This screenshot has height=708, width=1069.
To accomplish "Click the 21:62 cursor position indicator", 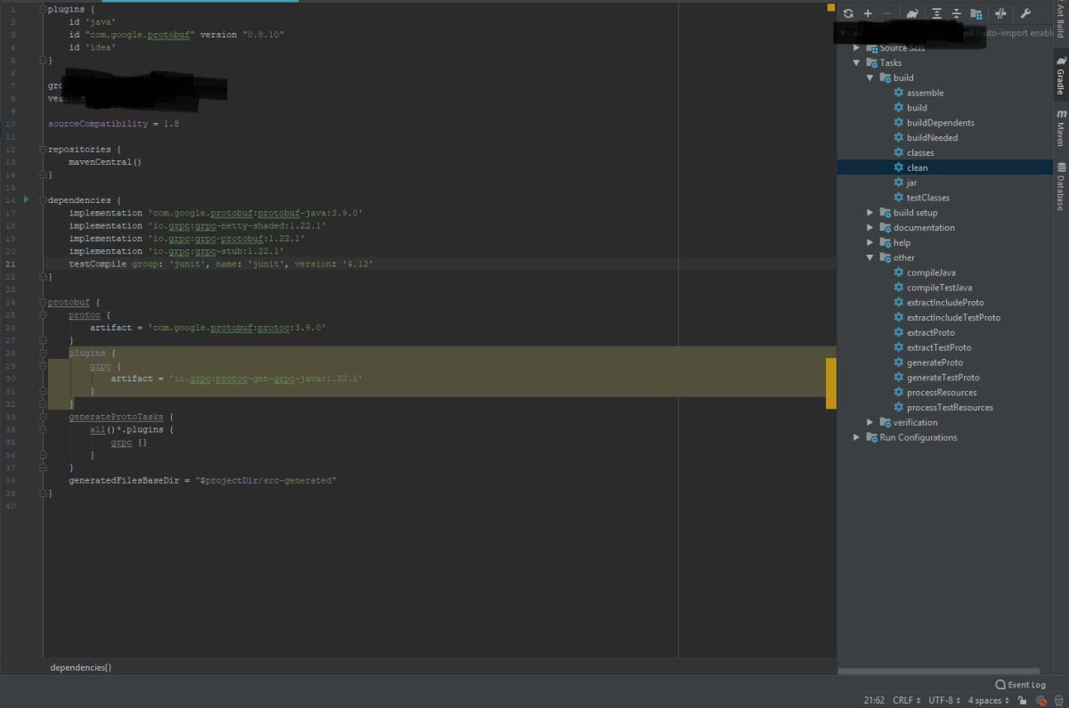I will 874,701.
